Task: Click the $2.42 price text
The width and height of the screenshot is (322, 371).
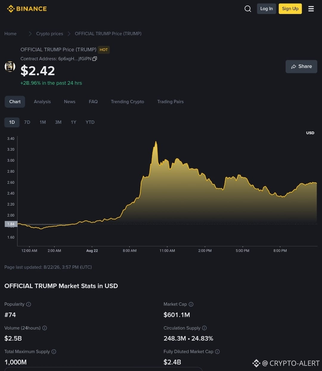Action: click(38, 71)
